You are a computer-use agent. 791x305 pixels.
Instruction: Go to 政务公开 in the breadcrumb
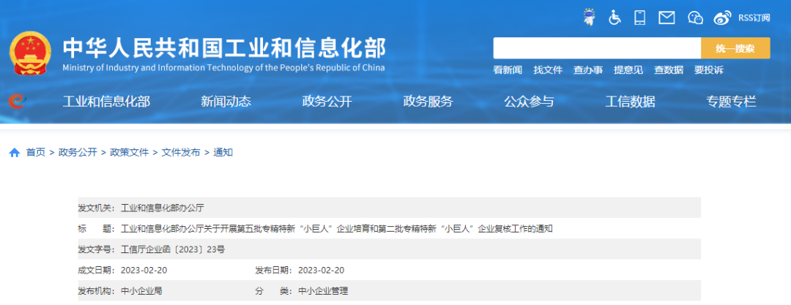coord(78,152)
